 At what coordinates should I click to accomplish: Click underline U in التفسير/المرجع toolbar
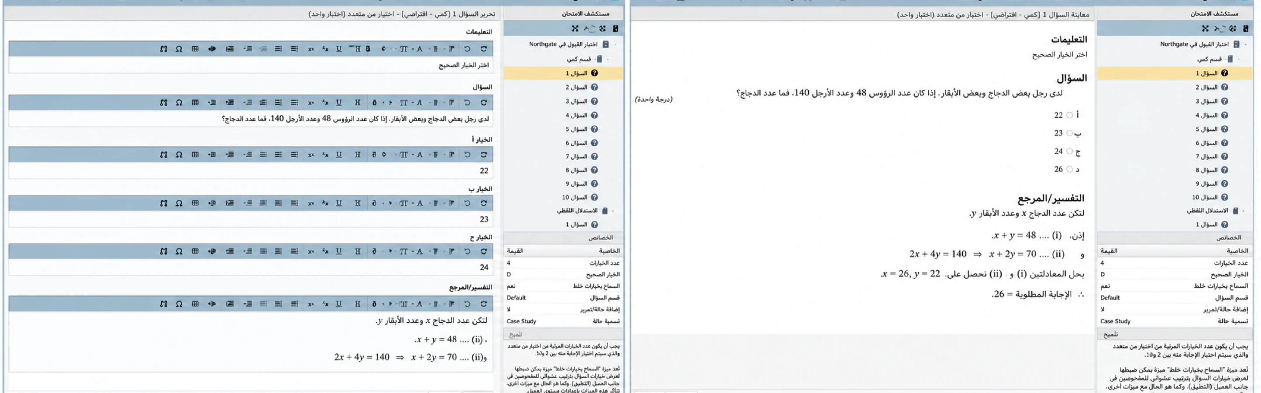pos(339,304)
